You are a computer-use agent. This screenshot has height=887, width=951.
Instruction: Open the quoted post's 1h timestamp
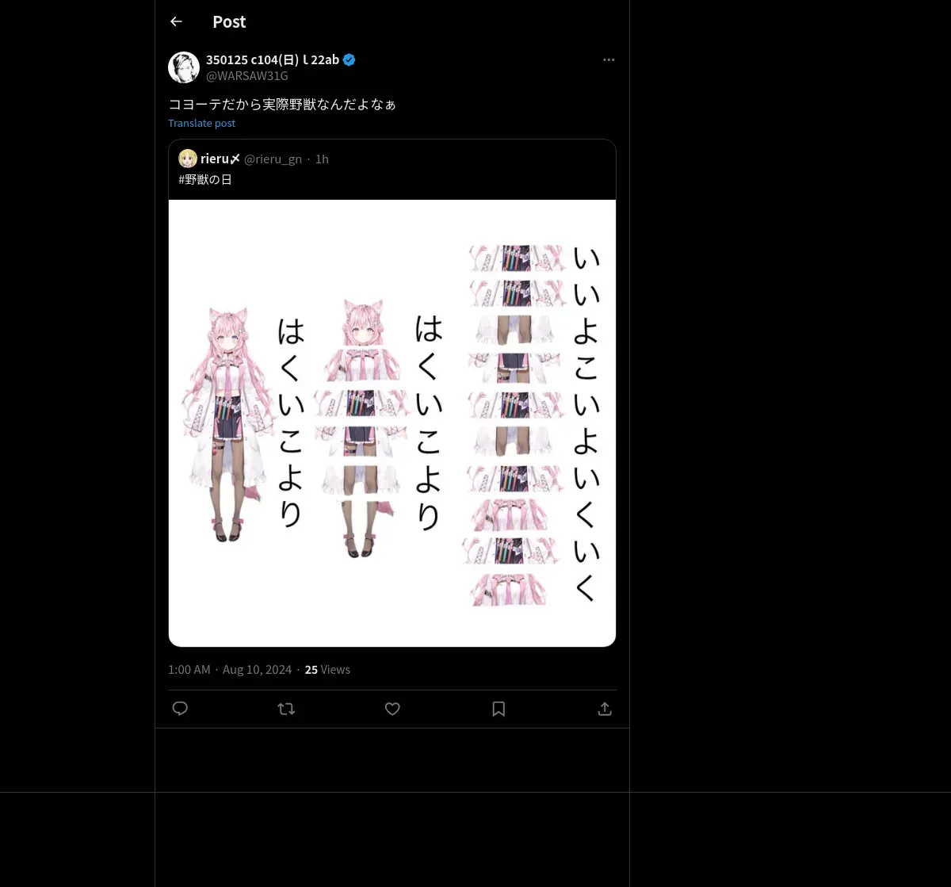322,159
